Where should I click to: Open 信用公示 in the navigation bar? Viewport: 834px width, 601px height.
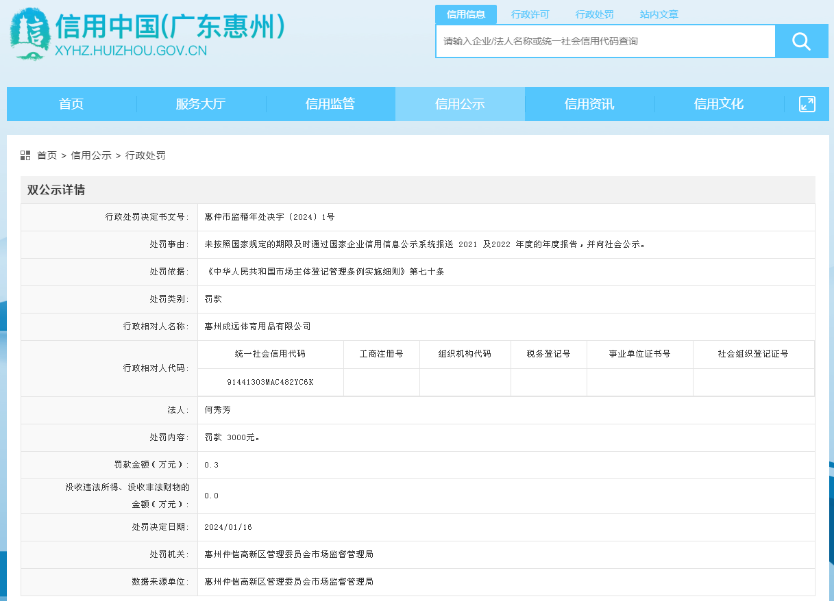click(x=460, y=104)
